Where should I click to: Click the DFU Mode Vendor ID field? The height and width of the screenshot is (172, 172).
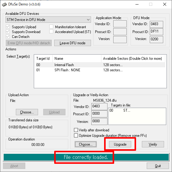coord(156,24)
